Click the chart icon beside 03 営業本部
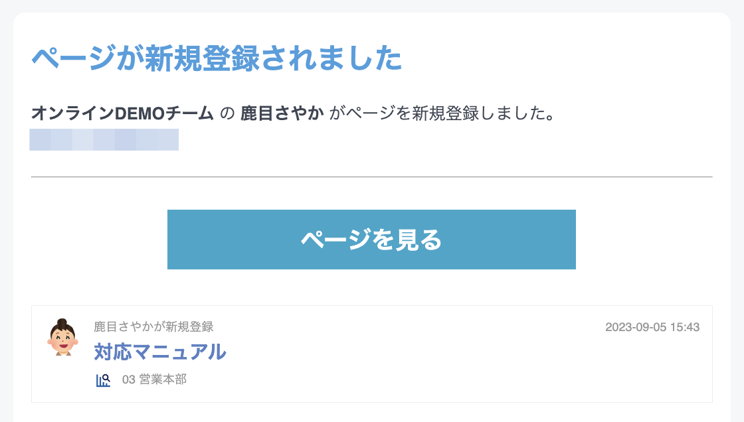This screenshot has height=422, width=744. click(103, 380)
